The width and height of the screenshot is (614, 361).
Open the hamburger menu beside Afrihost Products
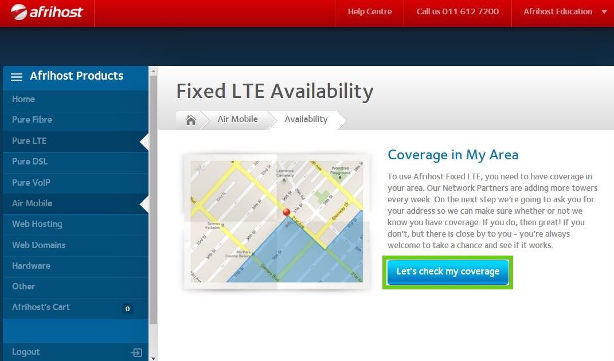pyautogui.click(x=17, y=77)
